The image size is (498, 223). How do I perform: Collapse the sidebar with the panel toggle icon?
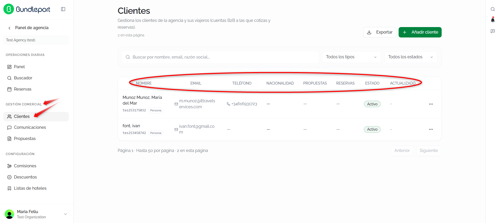click(63, 9)
